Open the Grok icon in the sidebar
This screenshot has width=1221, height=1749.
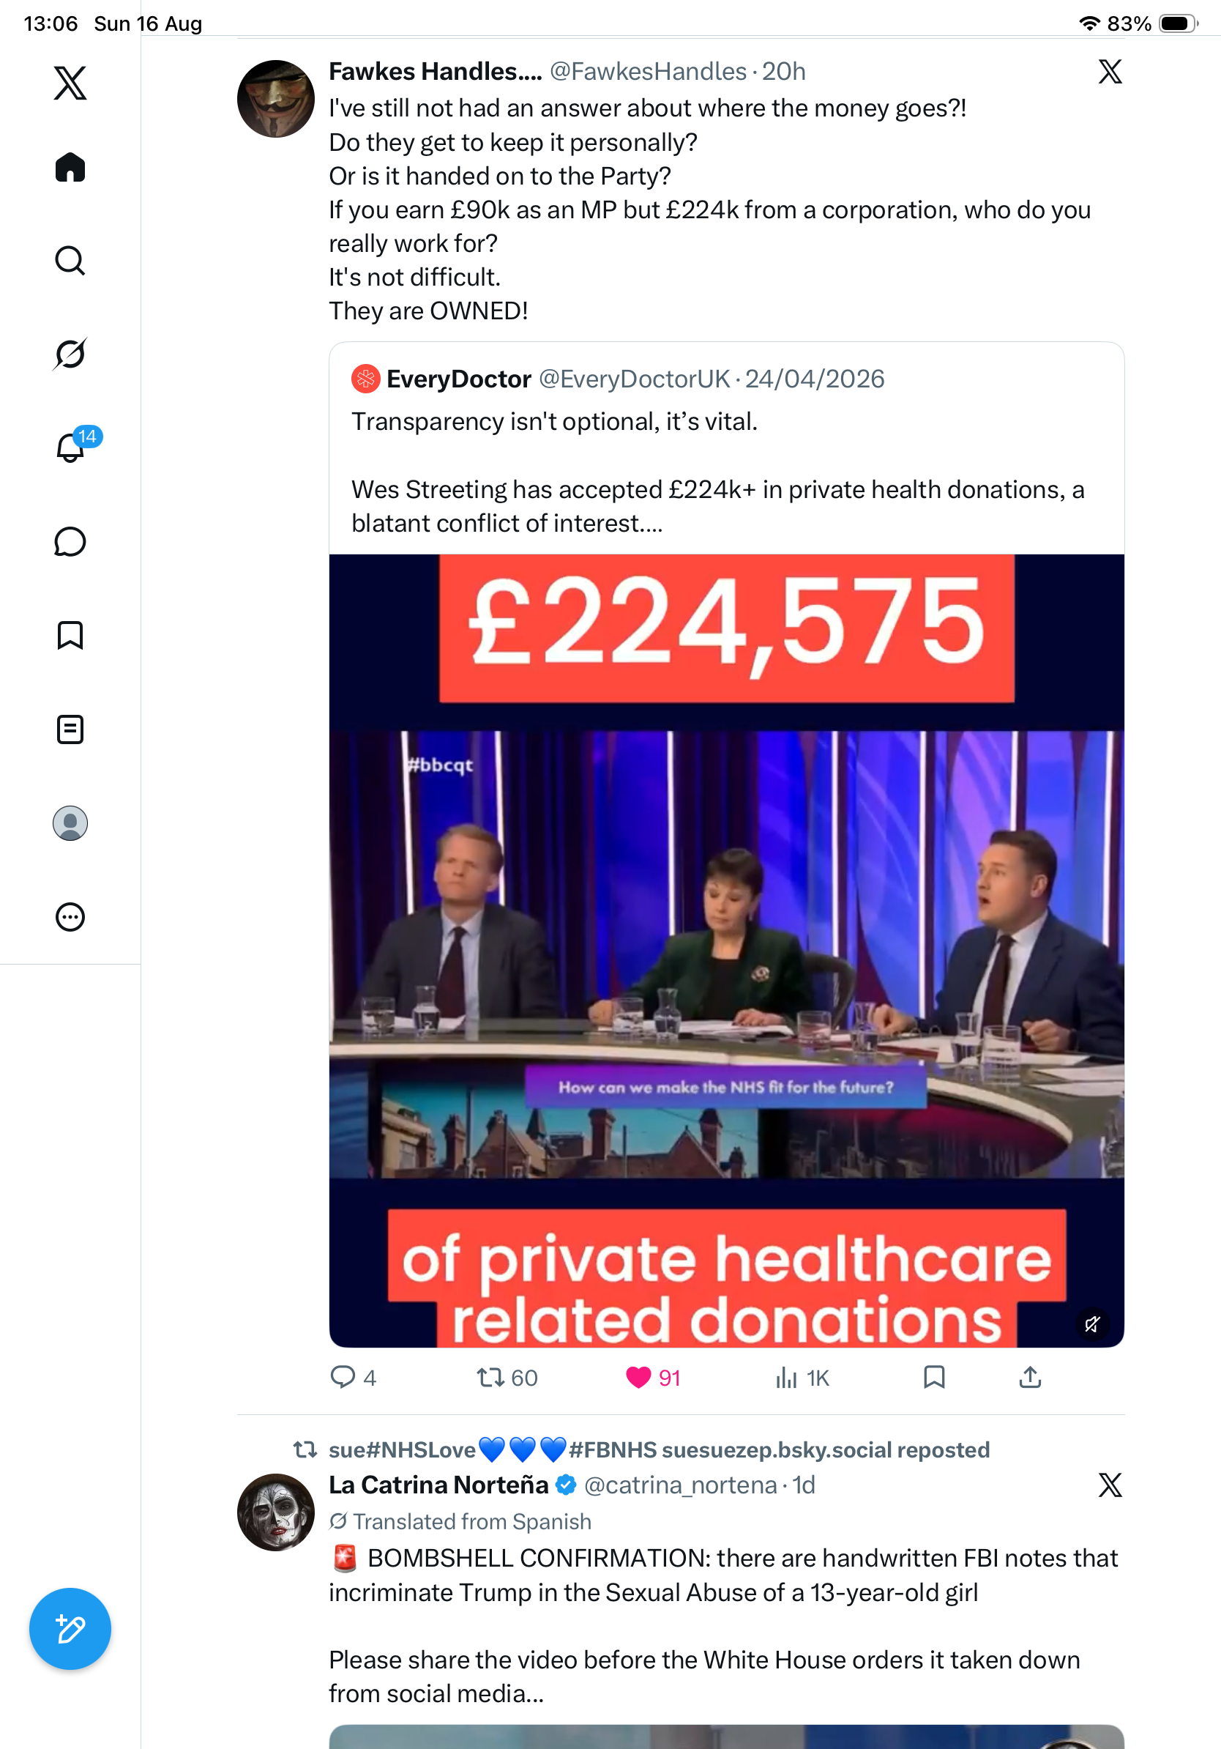pyautogui.click(x=70, y=354)
